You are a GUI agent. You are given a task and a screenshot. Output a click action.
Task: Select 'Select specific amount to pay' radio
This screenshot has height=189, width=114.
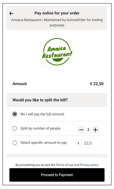coord(15,143)
